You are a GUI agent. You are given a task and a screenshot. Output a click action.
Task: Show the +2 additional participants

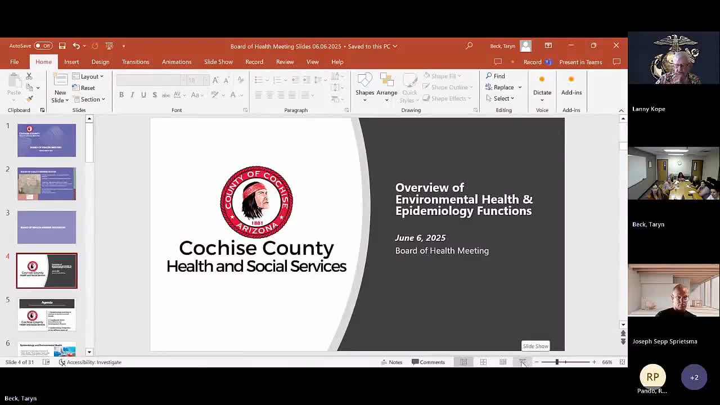[694, 377]
